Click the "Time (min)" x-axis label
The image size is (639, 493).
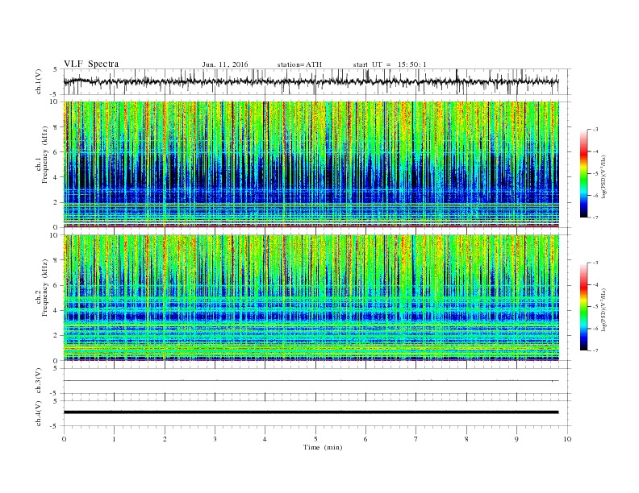point(323,447)
